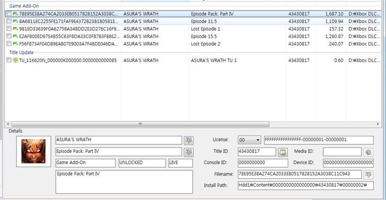Click the Episode Pack: Part IV description box
386x200 pixels.
(124, 182)
